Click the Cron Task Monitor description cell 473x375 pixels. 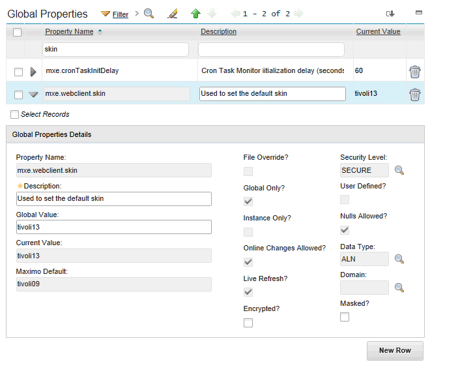click(x=273, y=70)
